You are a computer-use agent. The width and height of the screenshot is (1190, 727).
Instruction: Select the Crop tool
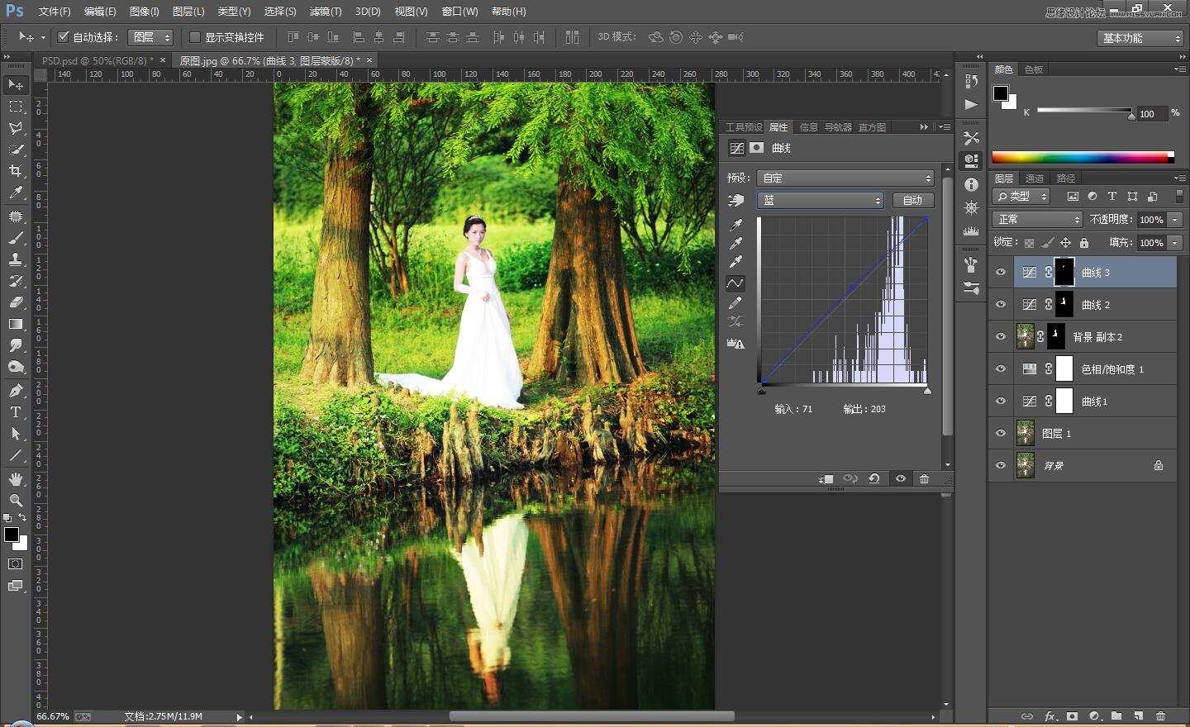pyautogui.click(x=16, y=171)
